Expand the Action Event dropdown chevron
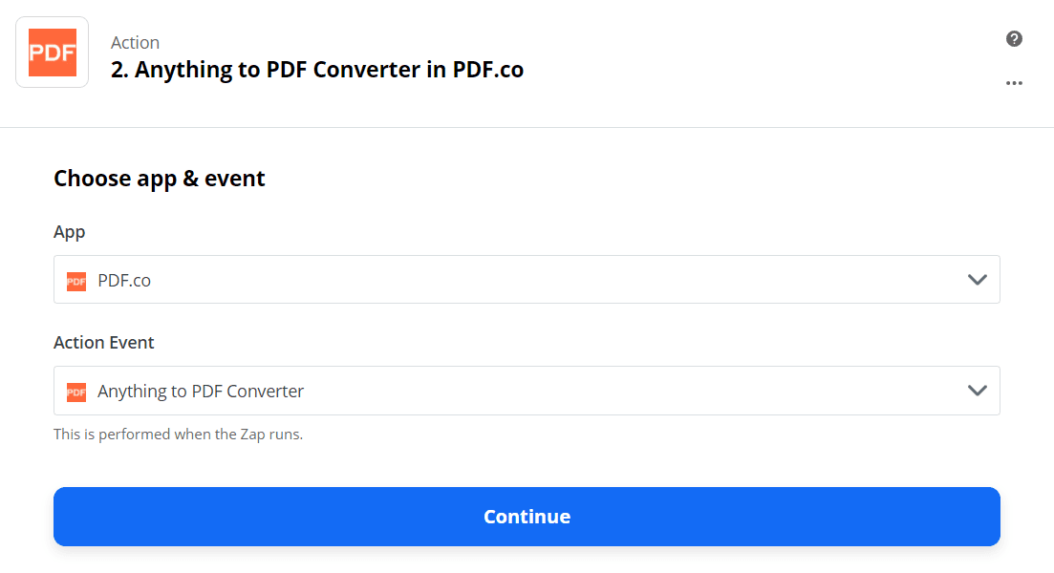The width and height of the screenshot is (1054, 573). [977, 391]
